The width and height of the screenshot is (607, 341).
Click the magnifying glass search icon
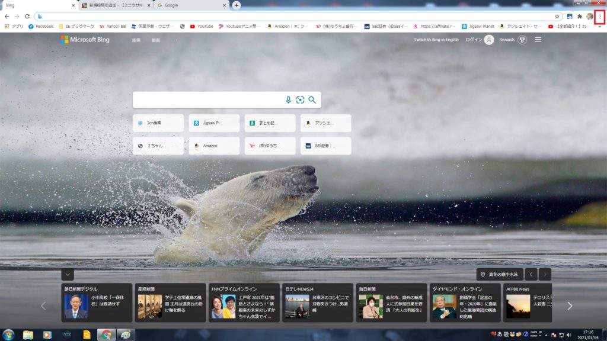(x=312, y=100)
